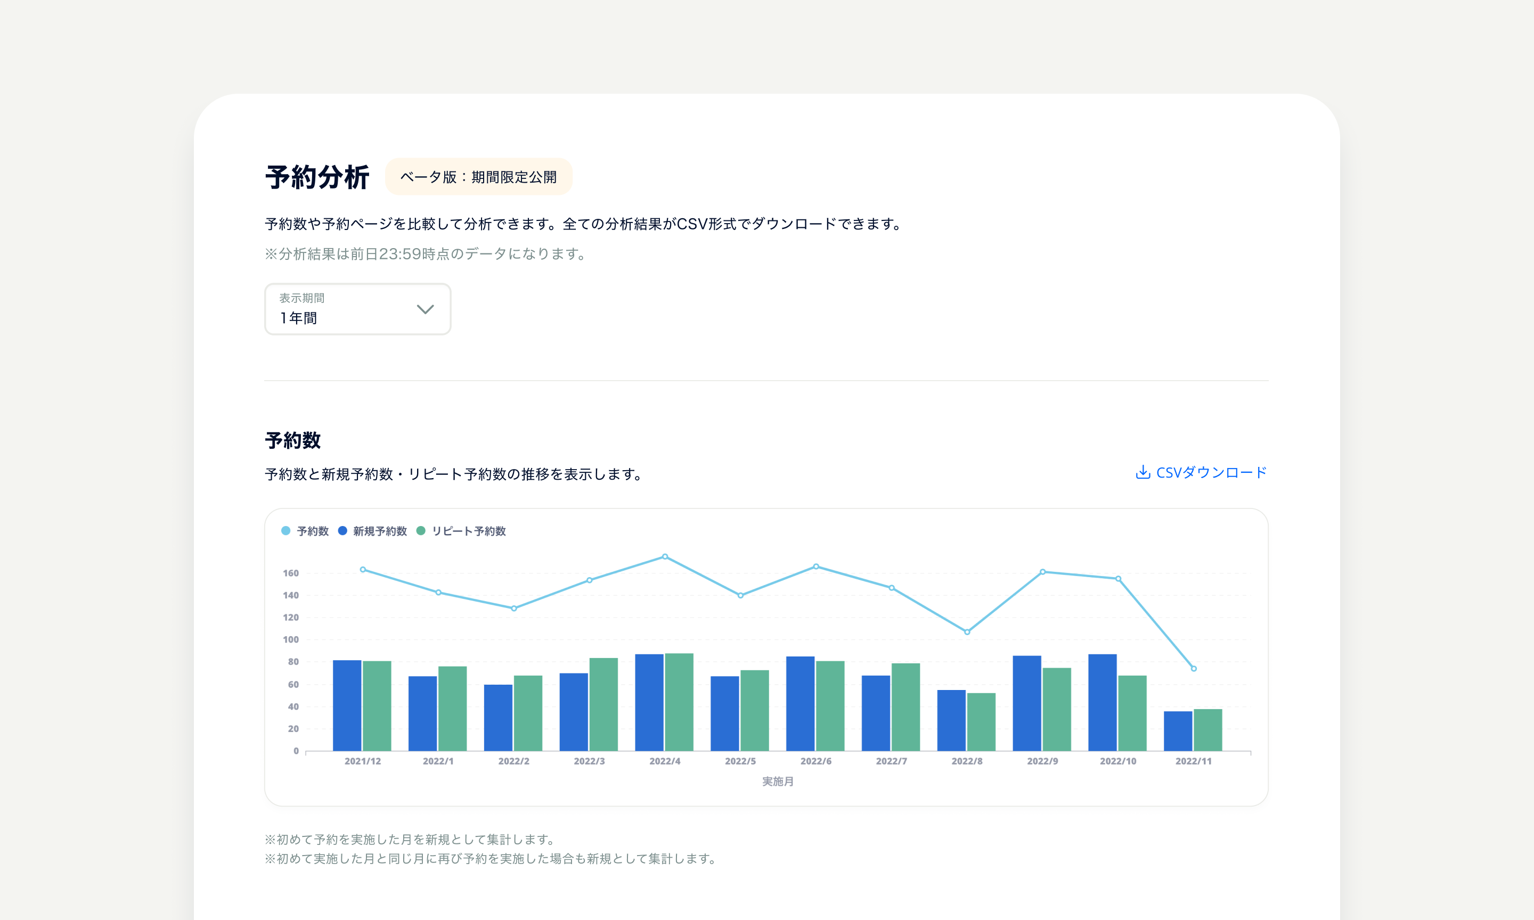
Task: Click the 2022/2 line data point
Action: [x=514, y=609]
